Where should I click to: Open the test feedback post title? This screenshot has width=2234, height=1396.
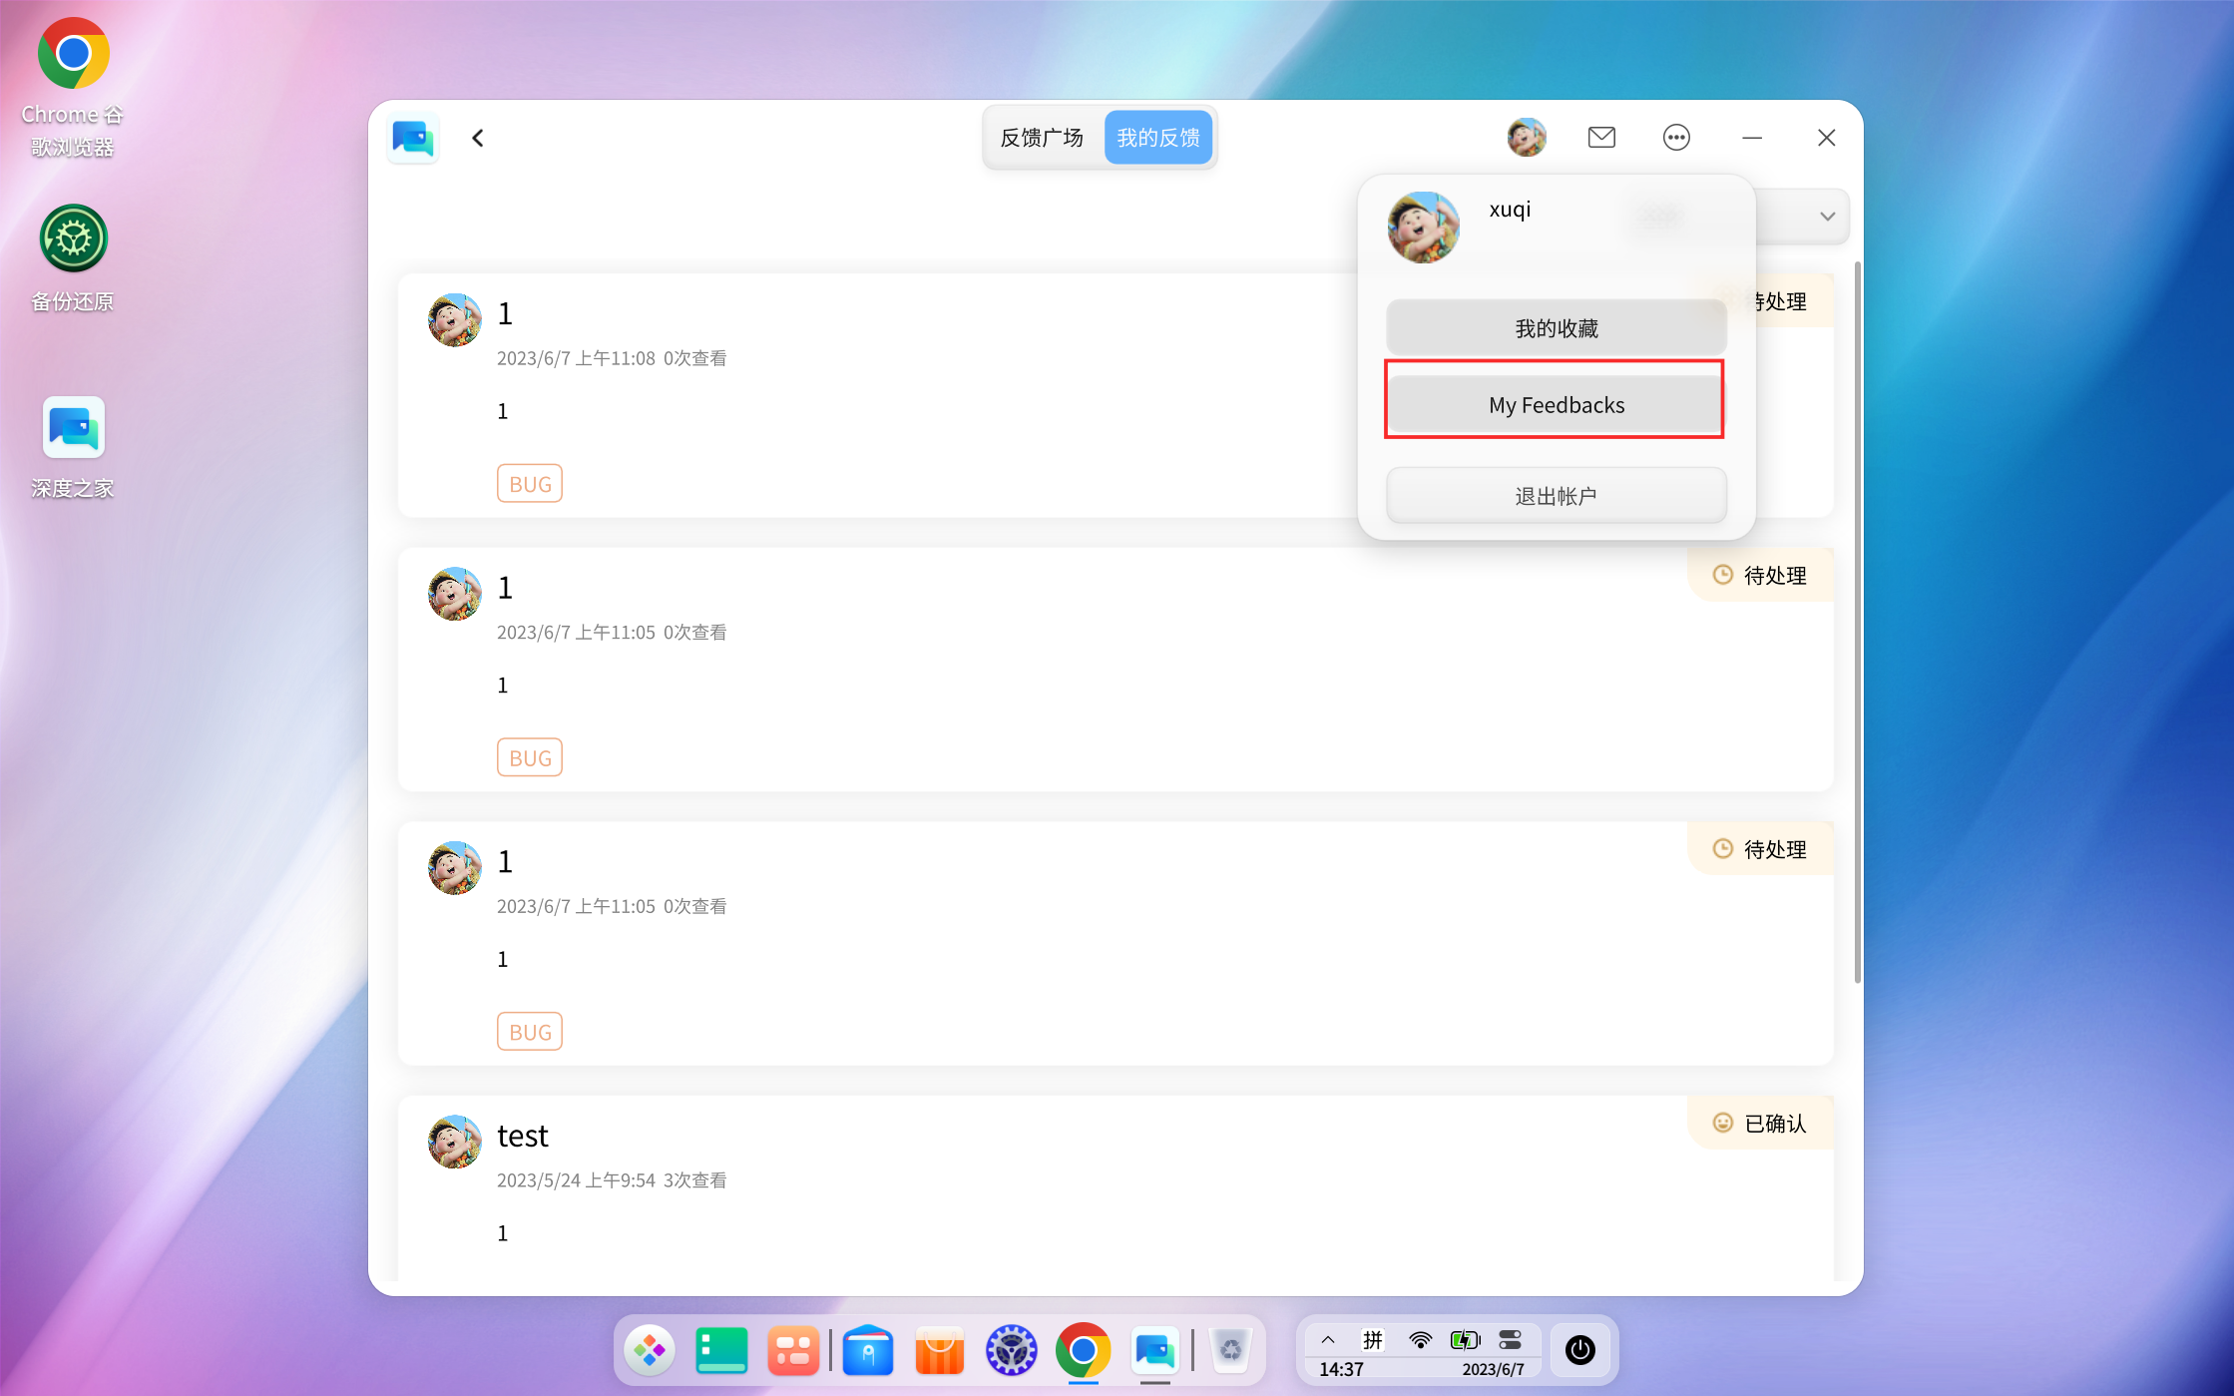[523, 1136]
